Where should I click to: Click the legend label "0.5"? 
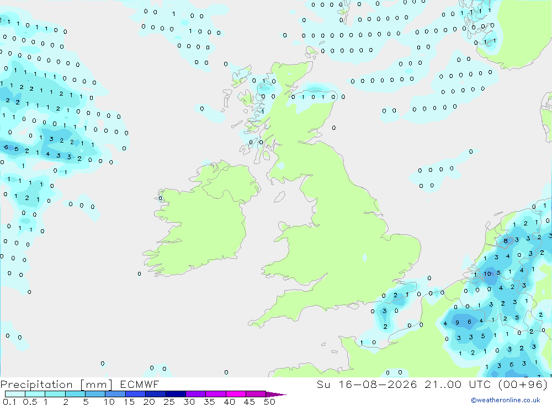tap(30, 402)
